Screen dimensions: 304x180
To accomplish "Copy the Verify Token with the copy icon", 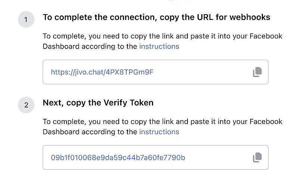I will pyautogui.click(x=257, y=158).
